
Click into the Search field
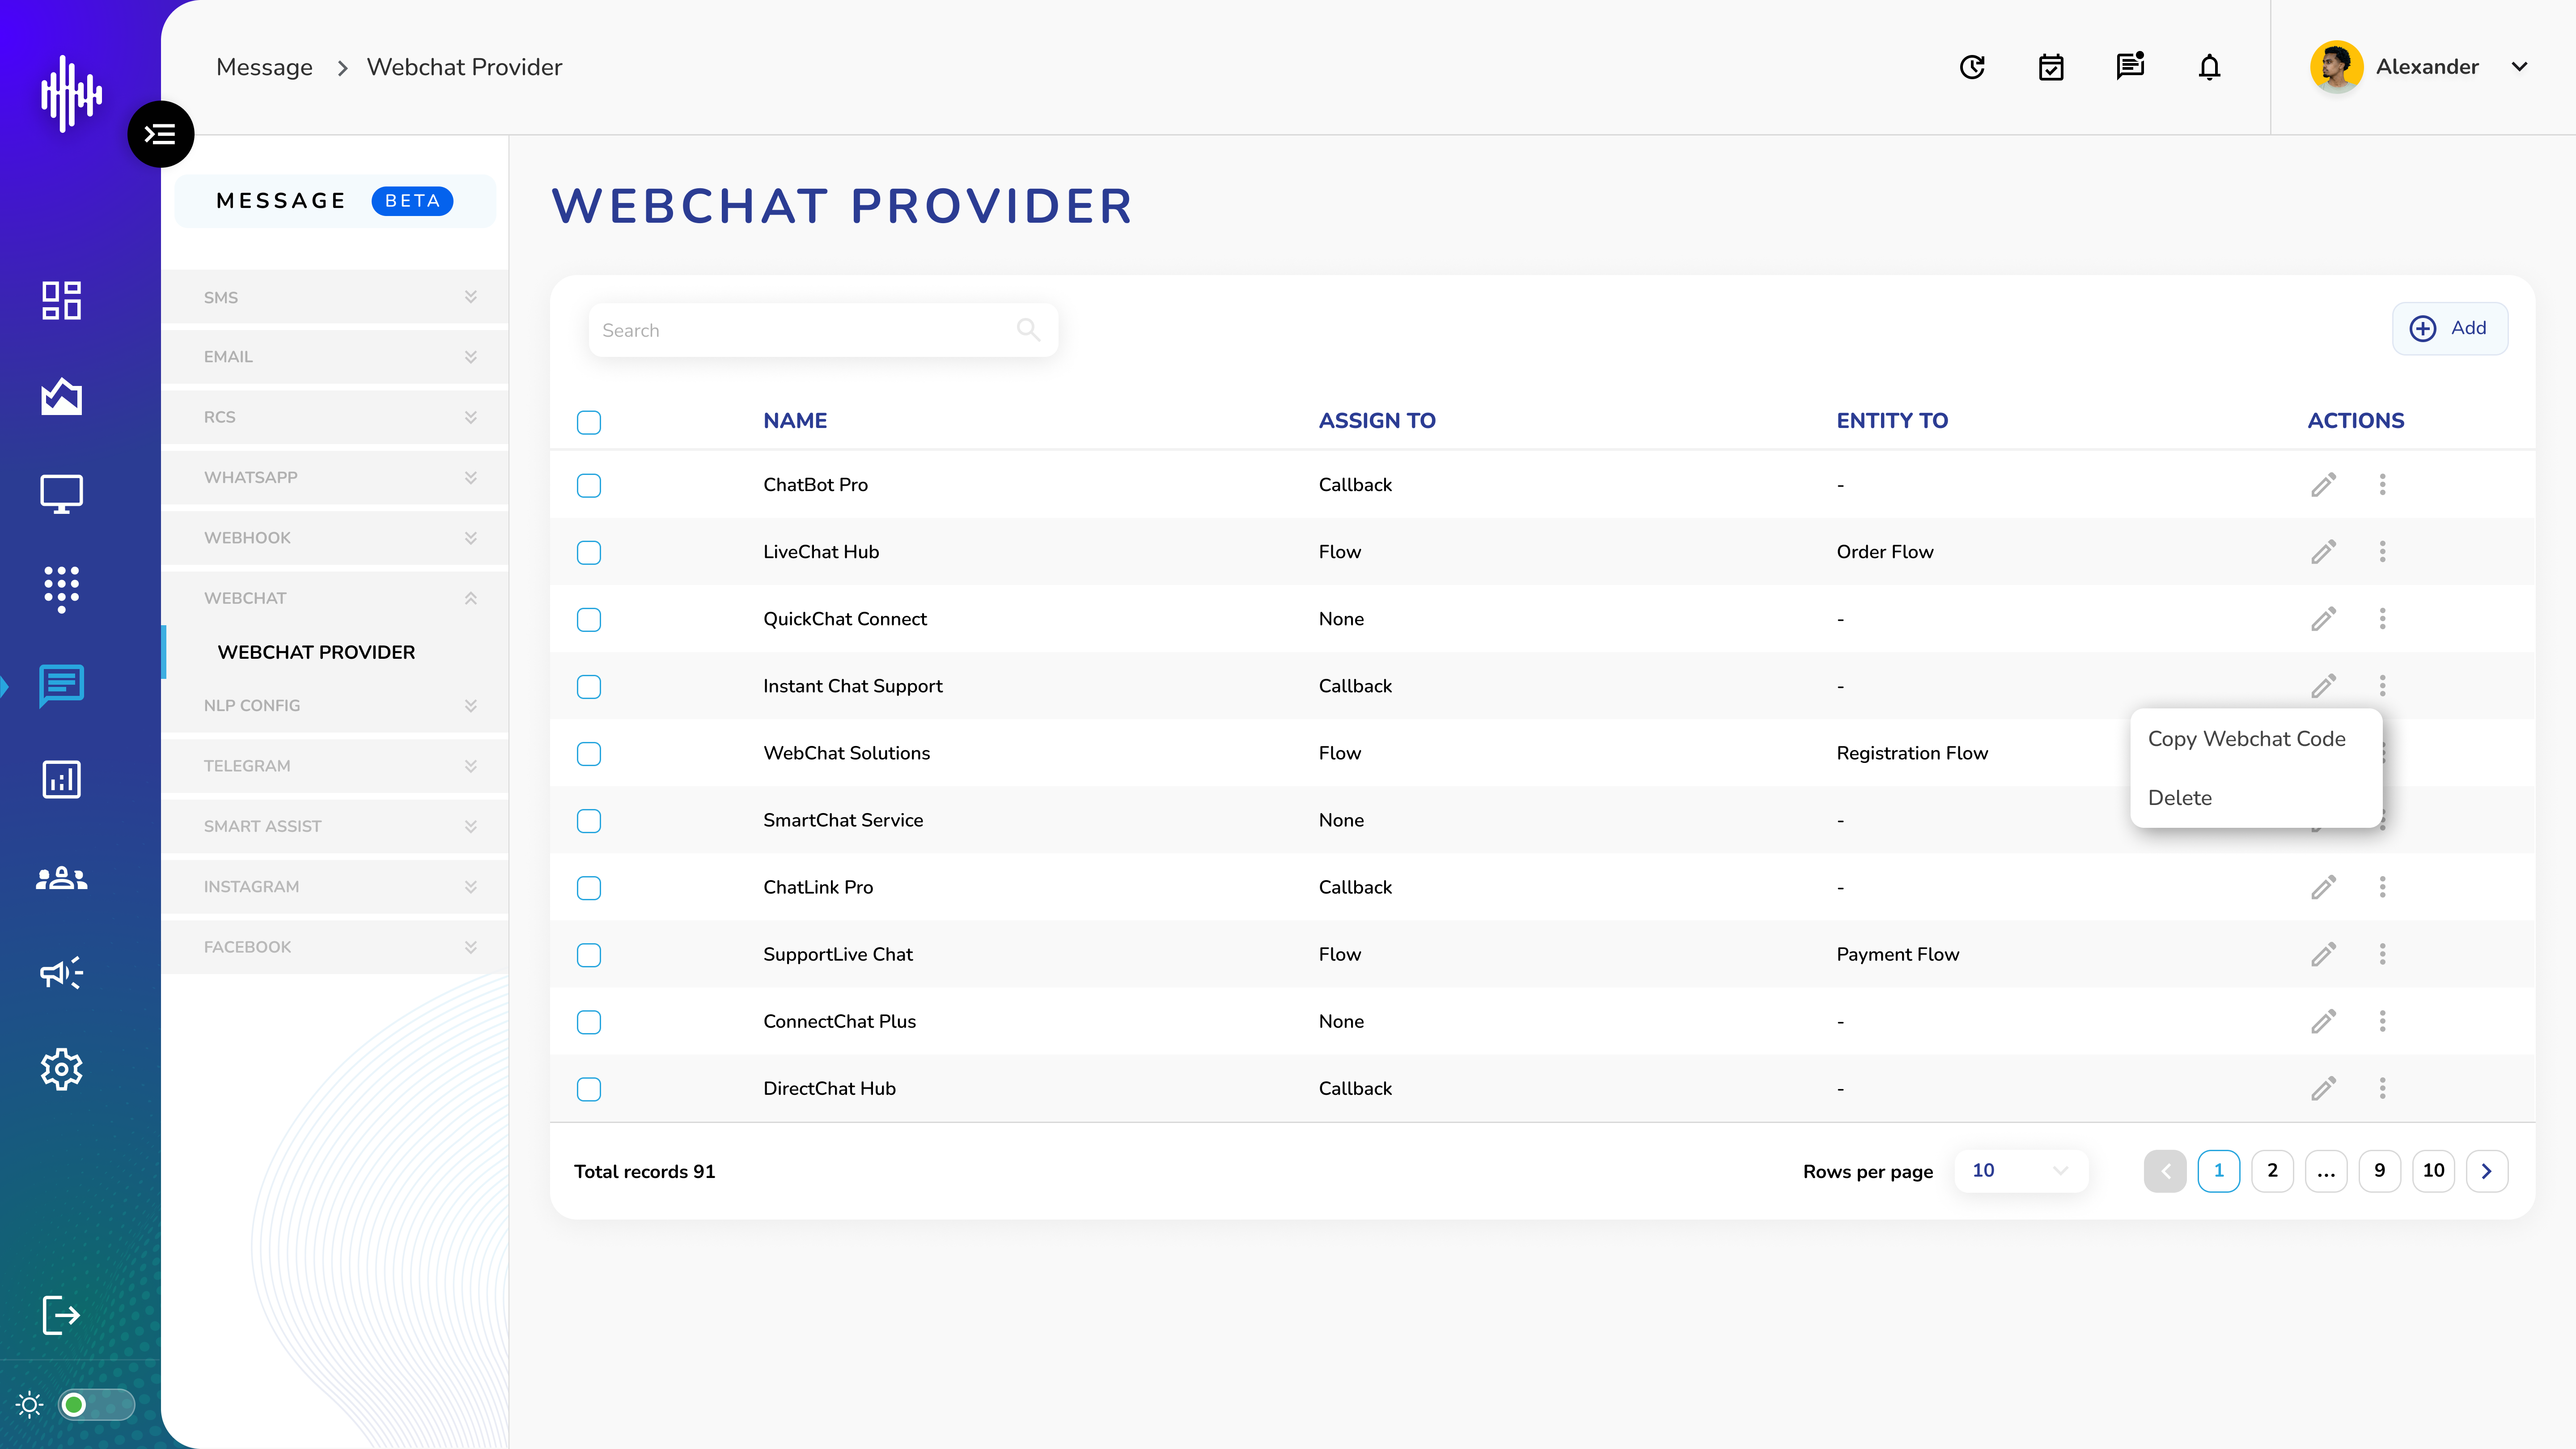(x=822, y=330)
